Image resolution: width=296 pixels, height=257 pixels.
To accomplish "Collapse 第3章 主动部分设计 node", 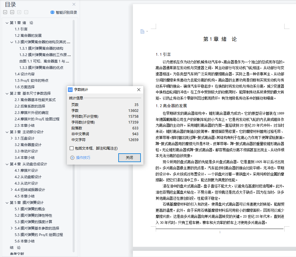I will tap(7, 132).
